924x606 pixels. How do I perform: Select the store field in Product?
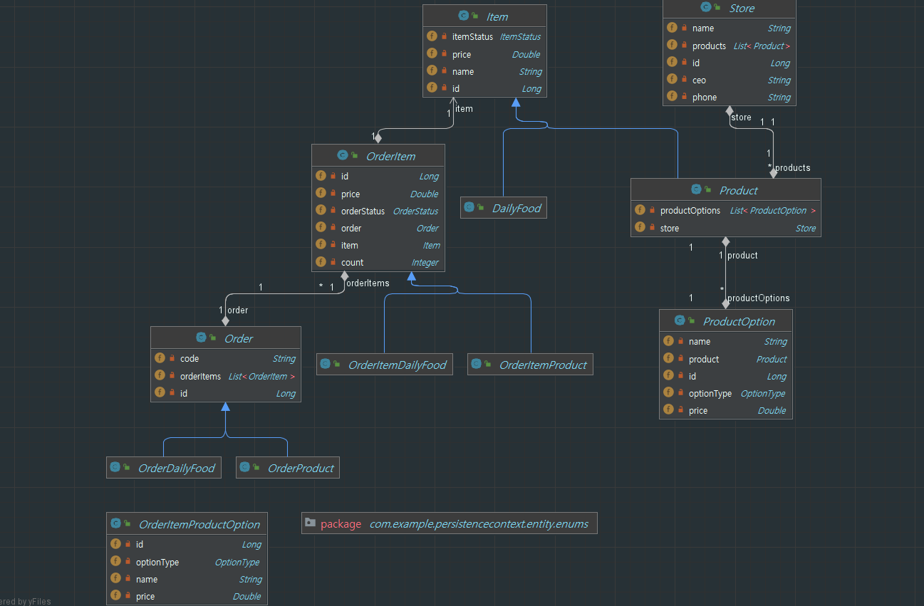pyautogui.click(x=726, y=228)
